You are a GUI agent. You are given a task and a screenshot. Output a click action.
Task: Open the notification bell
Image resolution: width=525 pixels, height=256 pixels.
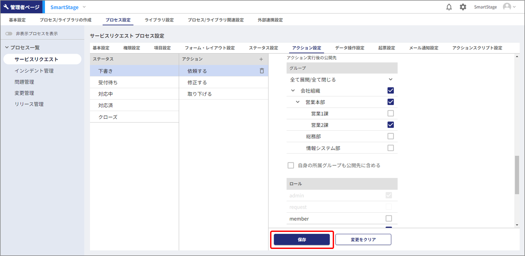tap(449, 7)
